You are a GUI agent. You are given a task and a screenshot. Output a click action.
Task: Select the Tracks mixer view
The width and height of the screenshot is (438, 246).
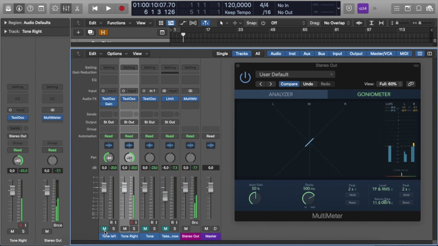(x=242, y=54)
